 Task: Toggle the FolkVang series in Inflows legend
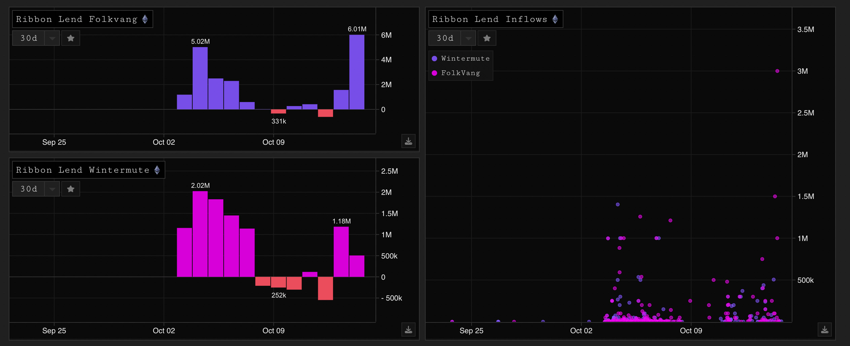point(456,73)
